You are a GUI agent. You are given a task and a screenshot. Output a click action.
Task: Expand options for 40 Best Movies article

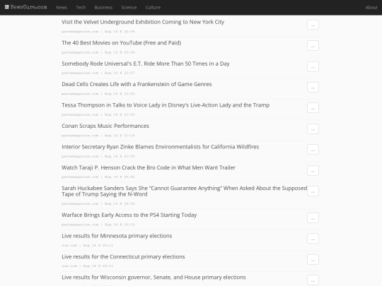(313, 46)
